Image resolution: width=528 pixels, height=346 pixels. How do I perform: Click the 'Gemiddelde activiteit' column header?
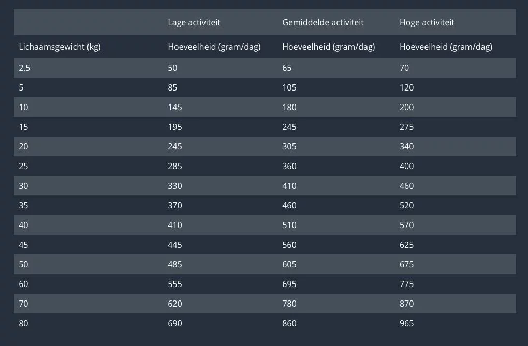(x=323, y=22)
